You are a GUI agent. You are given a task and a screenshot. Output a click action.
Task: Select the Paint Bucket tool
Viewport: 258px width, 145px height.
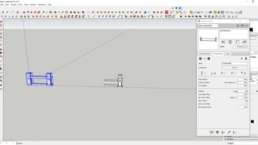[50, 12]
